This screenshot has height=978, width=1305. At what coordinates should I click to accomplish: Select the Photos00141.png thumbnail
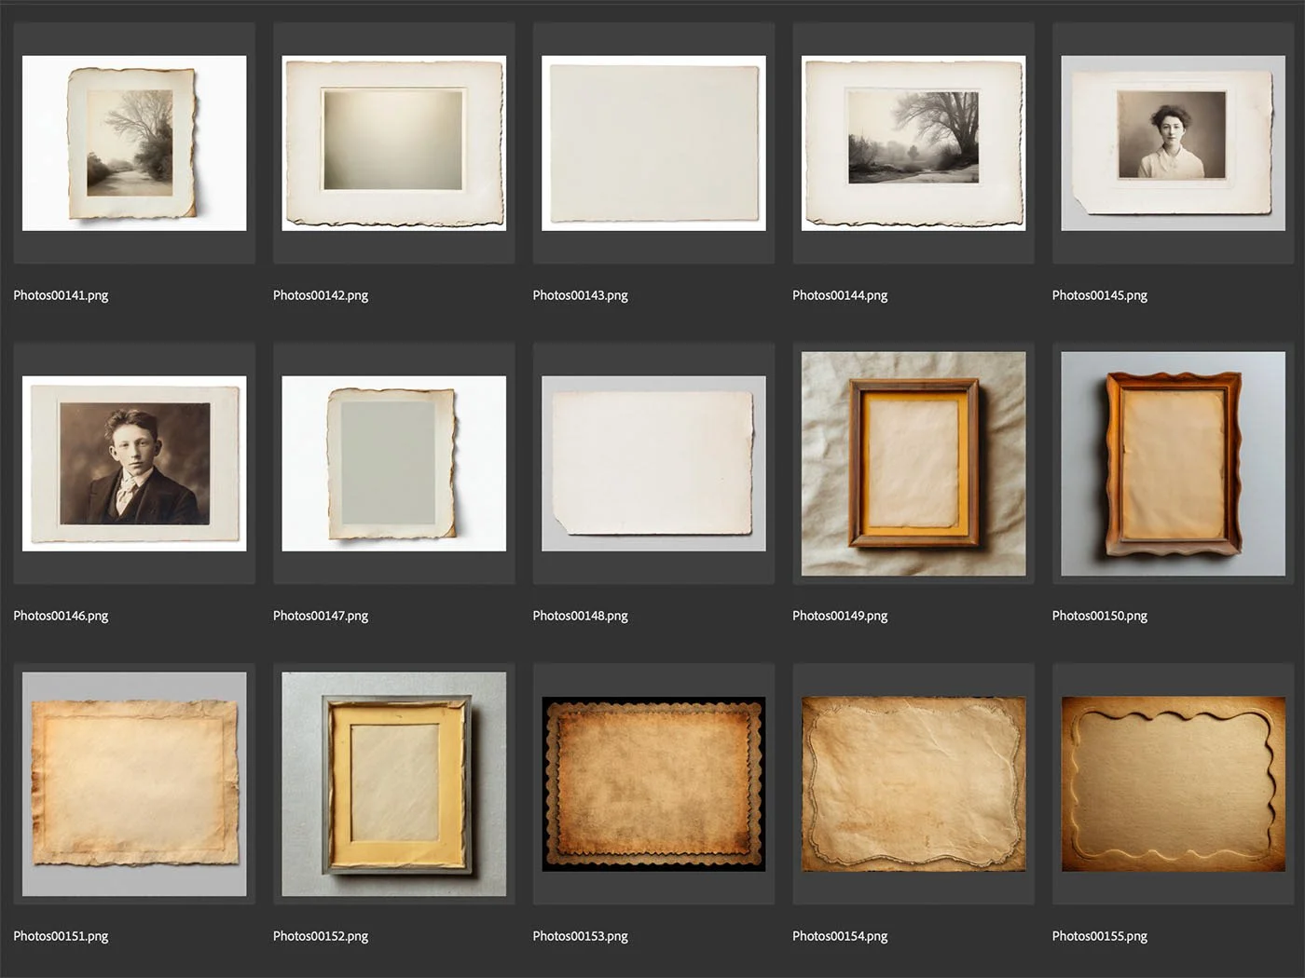click(x=134, y=143)
